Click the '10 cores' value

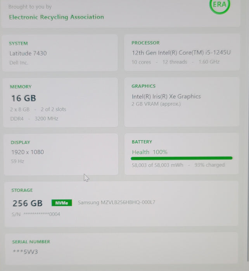141,62
